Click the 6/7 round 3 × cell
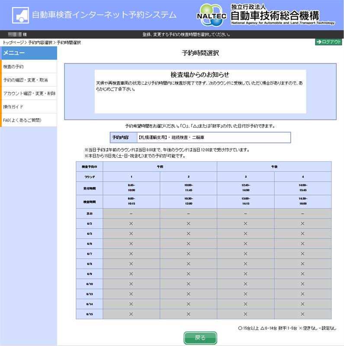This screenshot has height=346, width=344. click(246, 254)
